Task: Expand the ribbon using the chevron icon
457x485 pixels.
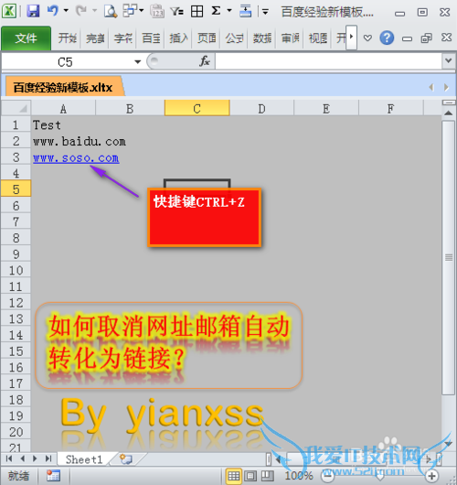Action: (367, 38)
